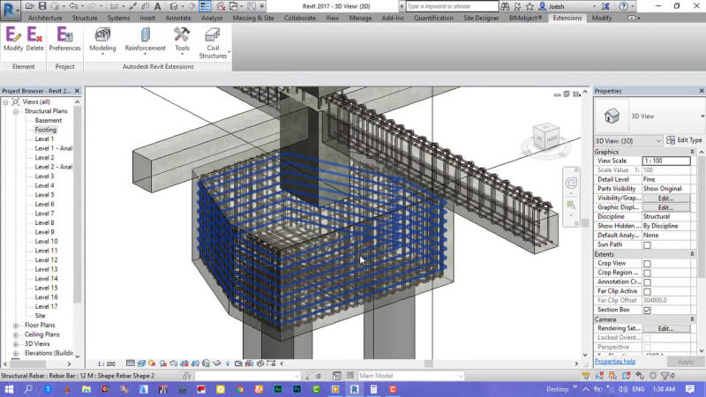Open the Manage ribbon tab
The width and height of the screenshot is (706, 397).
pyautogui.click(x=360, y=18)
